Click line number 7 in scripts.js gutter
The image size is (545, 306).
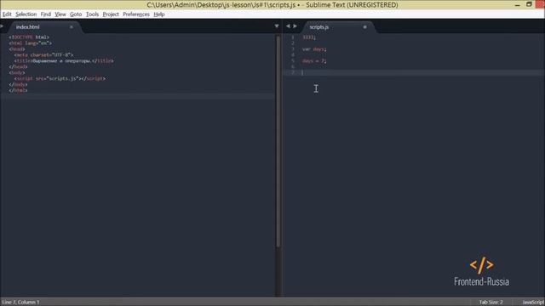(293, 72)
